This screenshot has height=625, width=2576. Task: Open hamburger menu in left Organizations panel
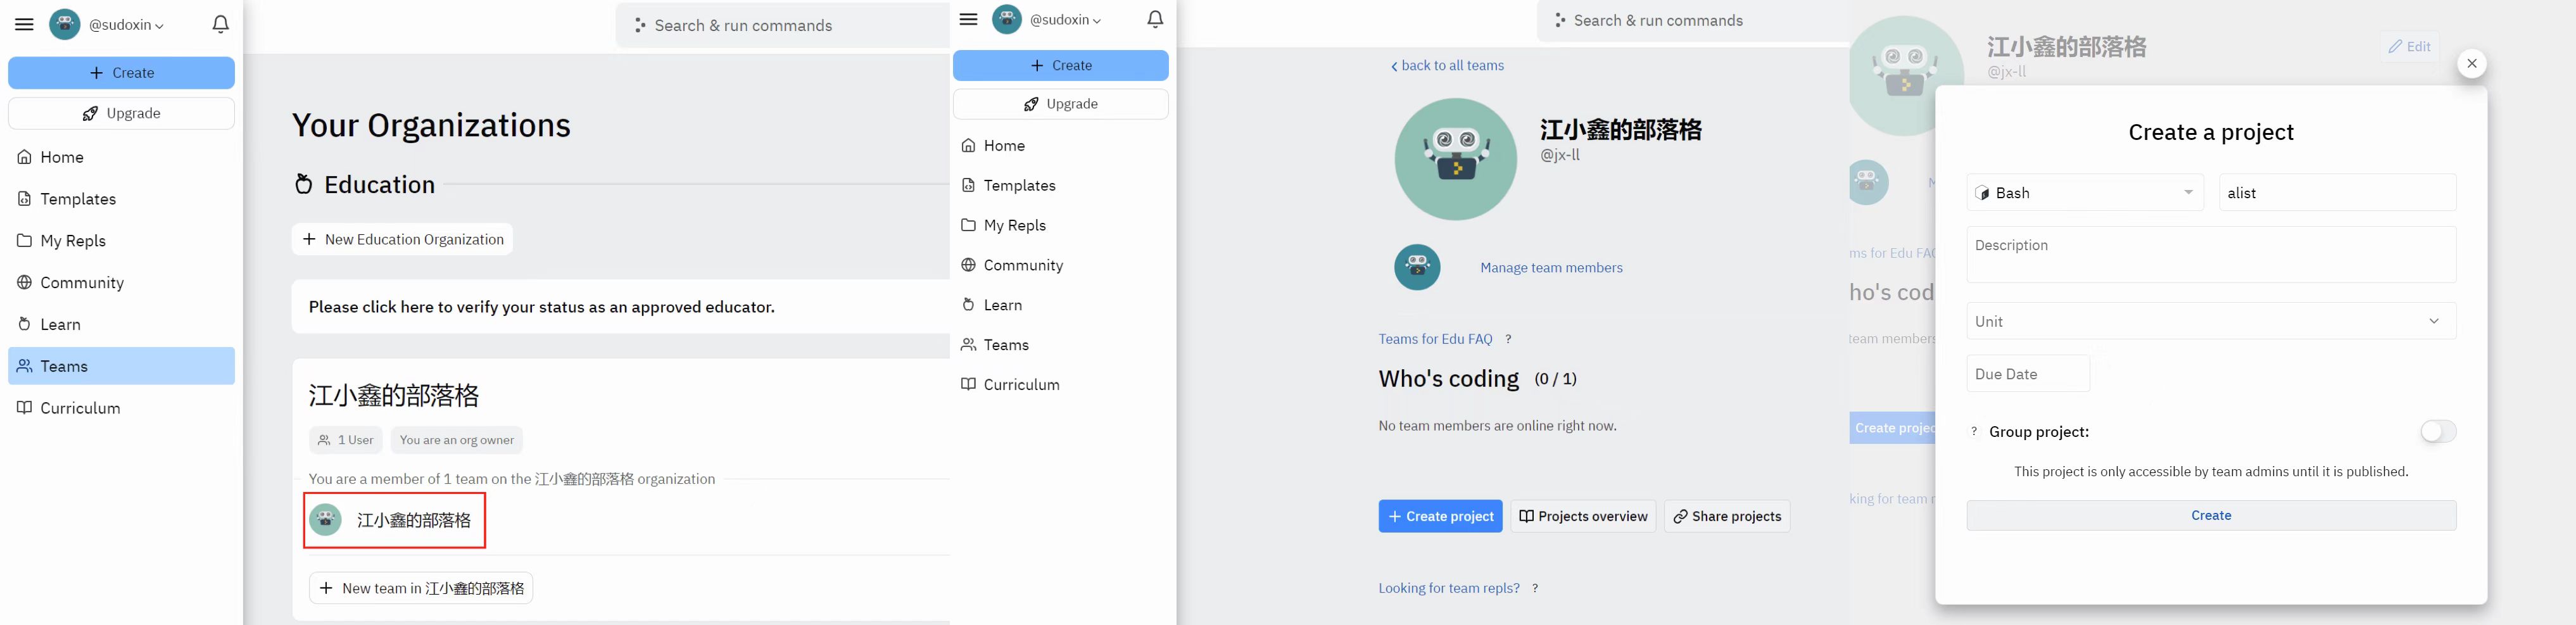pos(24,24)
